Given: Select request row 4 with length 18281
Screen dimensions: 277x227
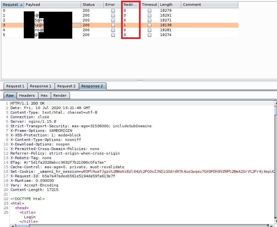Looking at the screenshot, I should (120, 30).
